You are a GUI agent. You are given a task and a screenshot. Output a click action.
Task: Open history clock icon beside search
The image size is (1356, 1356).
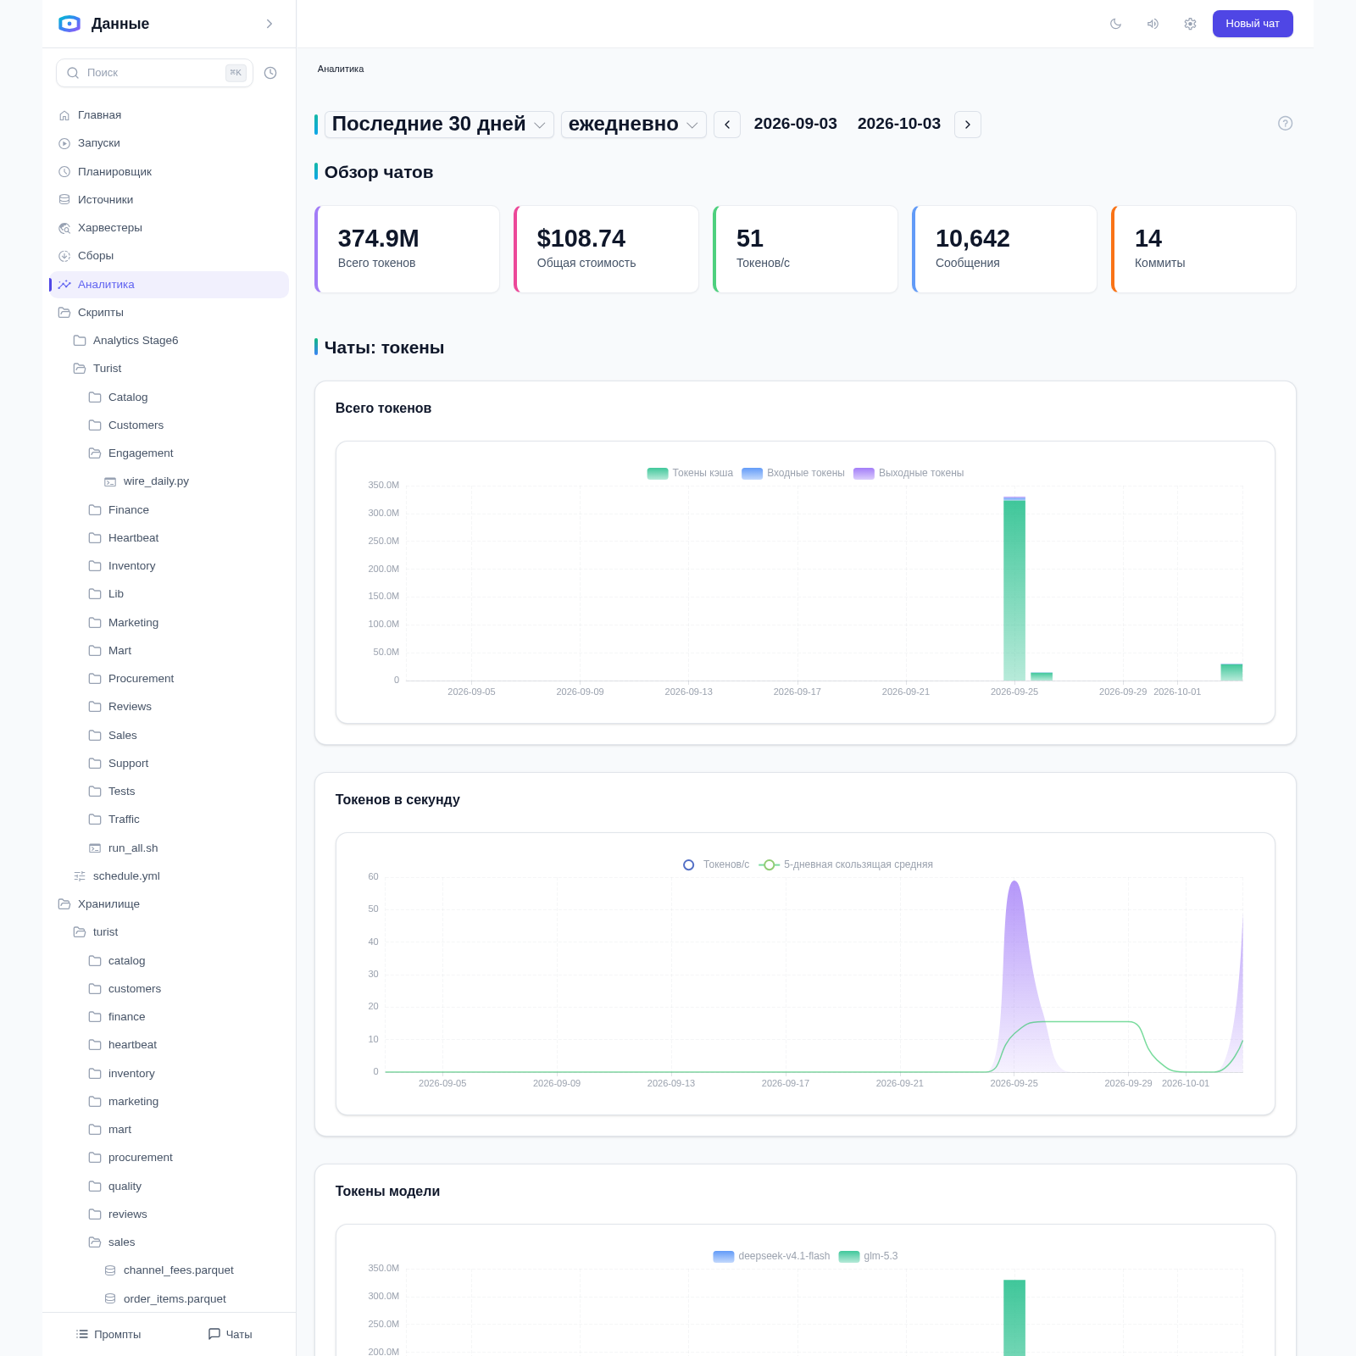point(270,73)
